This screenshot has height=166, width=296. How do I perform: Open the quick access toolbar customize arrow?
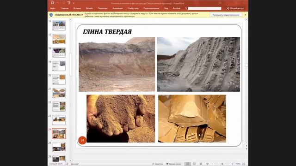click(x=74, y=3)
